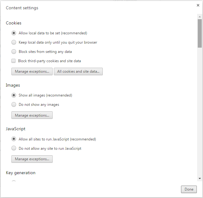Screen dimensions: 203x198
Task: Select Show all images option
Action: [x=14, y=95]
